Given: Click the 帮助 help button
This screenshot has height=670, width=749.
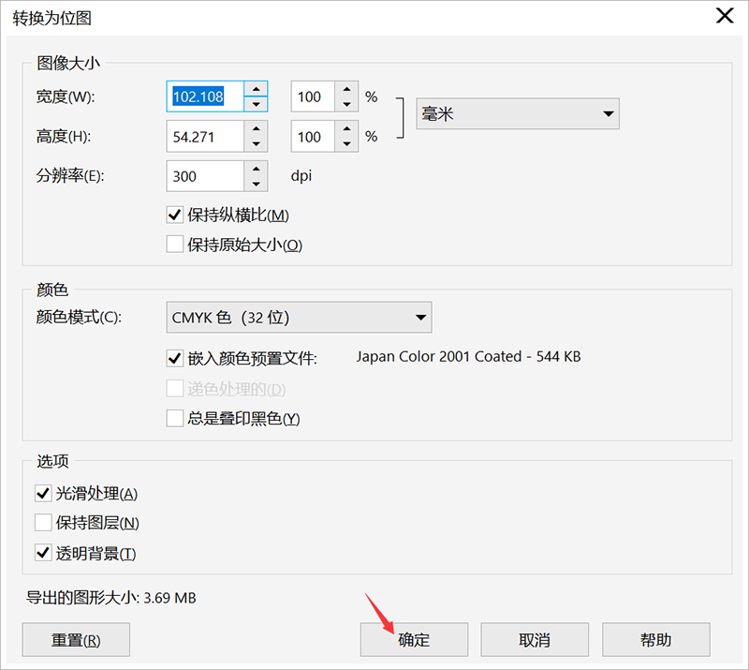Looking at the screenshot, I should (x=655, y=639).
